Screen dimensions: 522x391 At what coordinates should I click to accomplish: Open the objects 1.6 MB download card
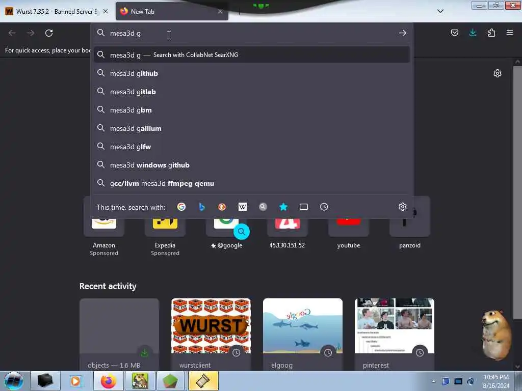[x=119, y=334]
